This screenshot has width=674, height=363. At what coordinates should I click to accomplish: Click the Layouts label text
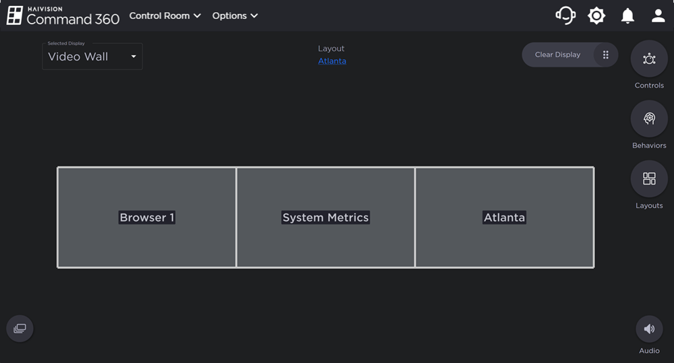649,205
